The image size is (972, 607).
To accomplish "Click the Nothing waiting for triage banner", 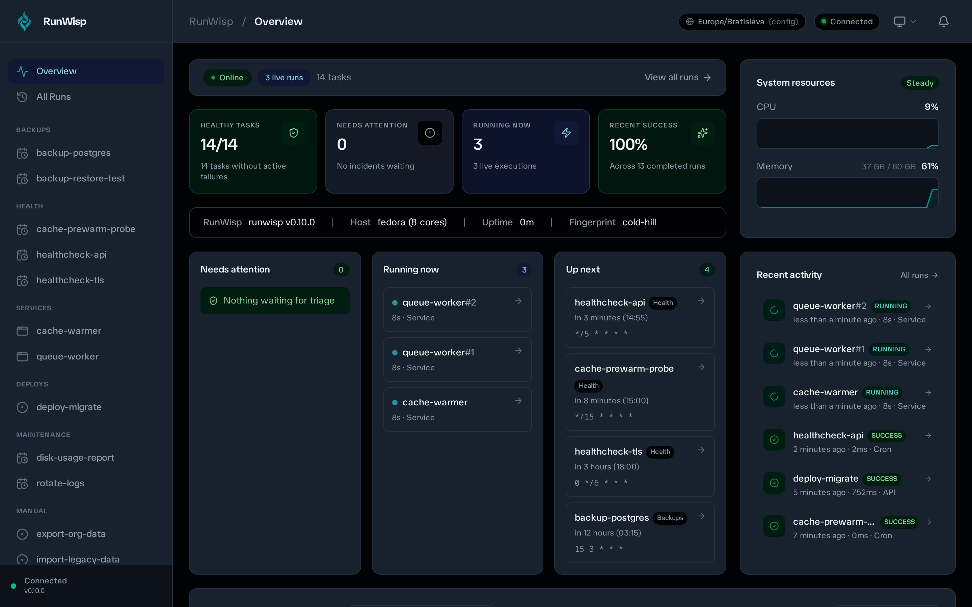I will pos(275,301).
